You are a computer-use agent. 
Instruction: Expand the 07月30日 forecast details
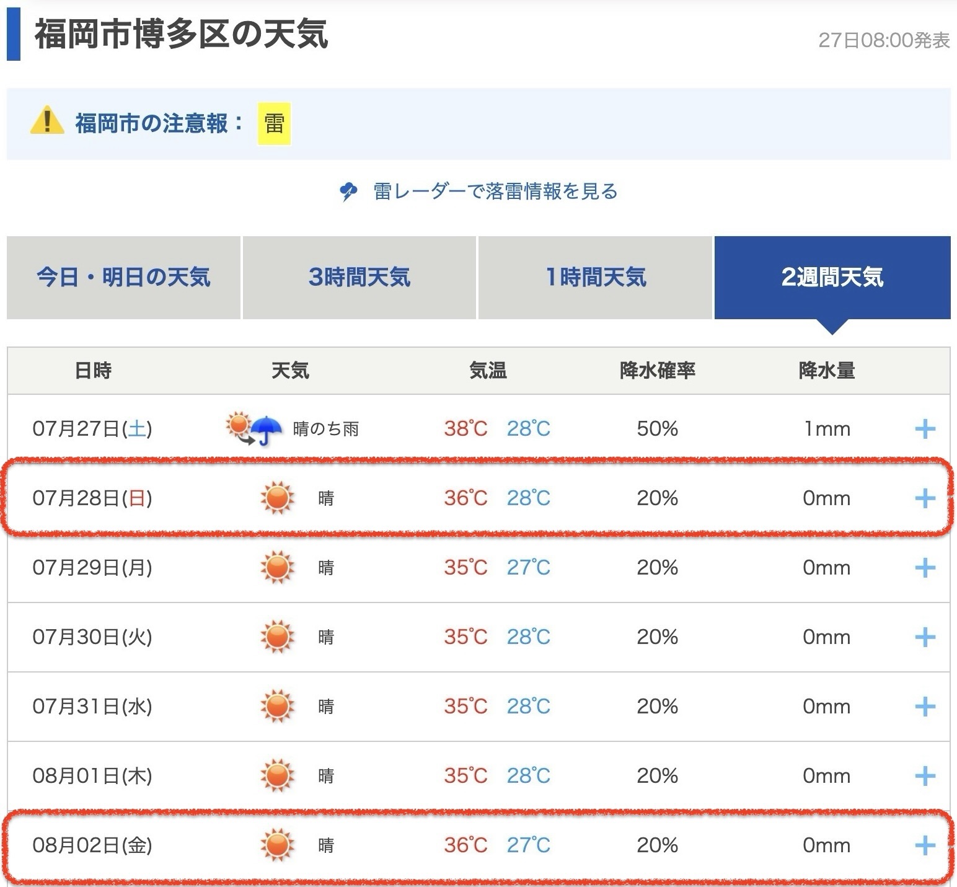[925, 637]
